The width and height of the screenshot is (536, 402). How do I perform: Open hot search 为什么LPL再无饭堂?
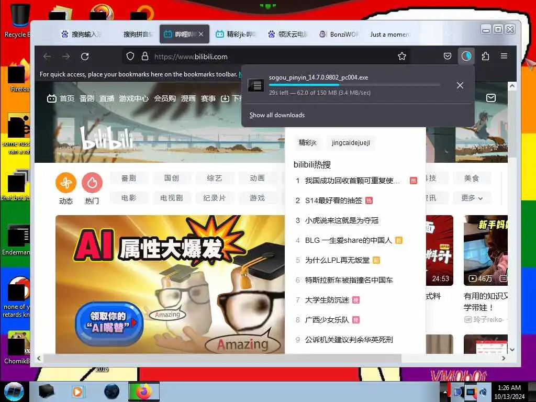coord(337,260)
